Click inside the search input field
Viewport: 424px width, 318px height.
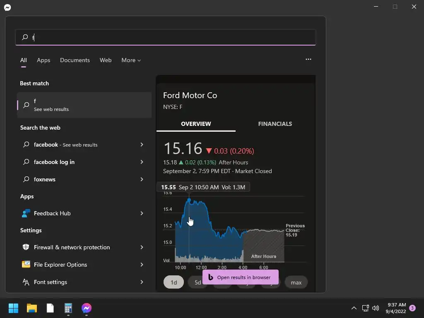(166, 37)
